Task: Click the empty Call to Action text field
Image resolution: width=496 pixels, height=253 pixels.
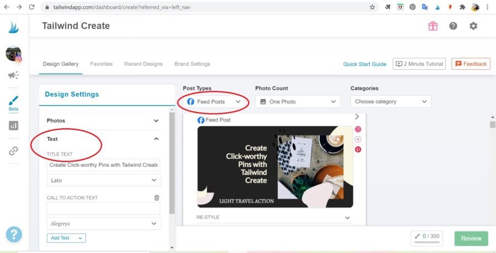Action: pyautogui.click(x=104, y=209)
